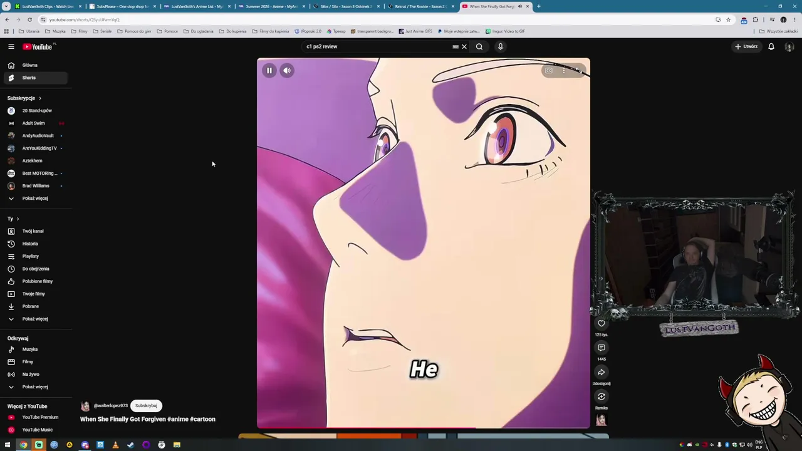The image size is (802, 451).
Task: Open the Brad Williams channel
Action: [35, 186]
